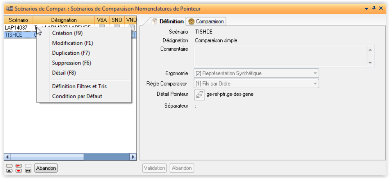Click the Abandon button under the scenario list
Image resolution: width=390 pixels, height=179 pixels.
pos(46,168)
